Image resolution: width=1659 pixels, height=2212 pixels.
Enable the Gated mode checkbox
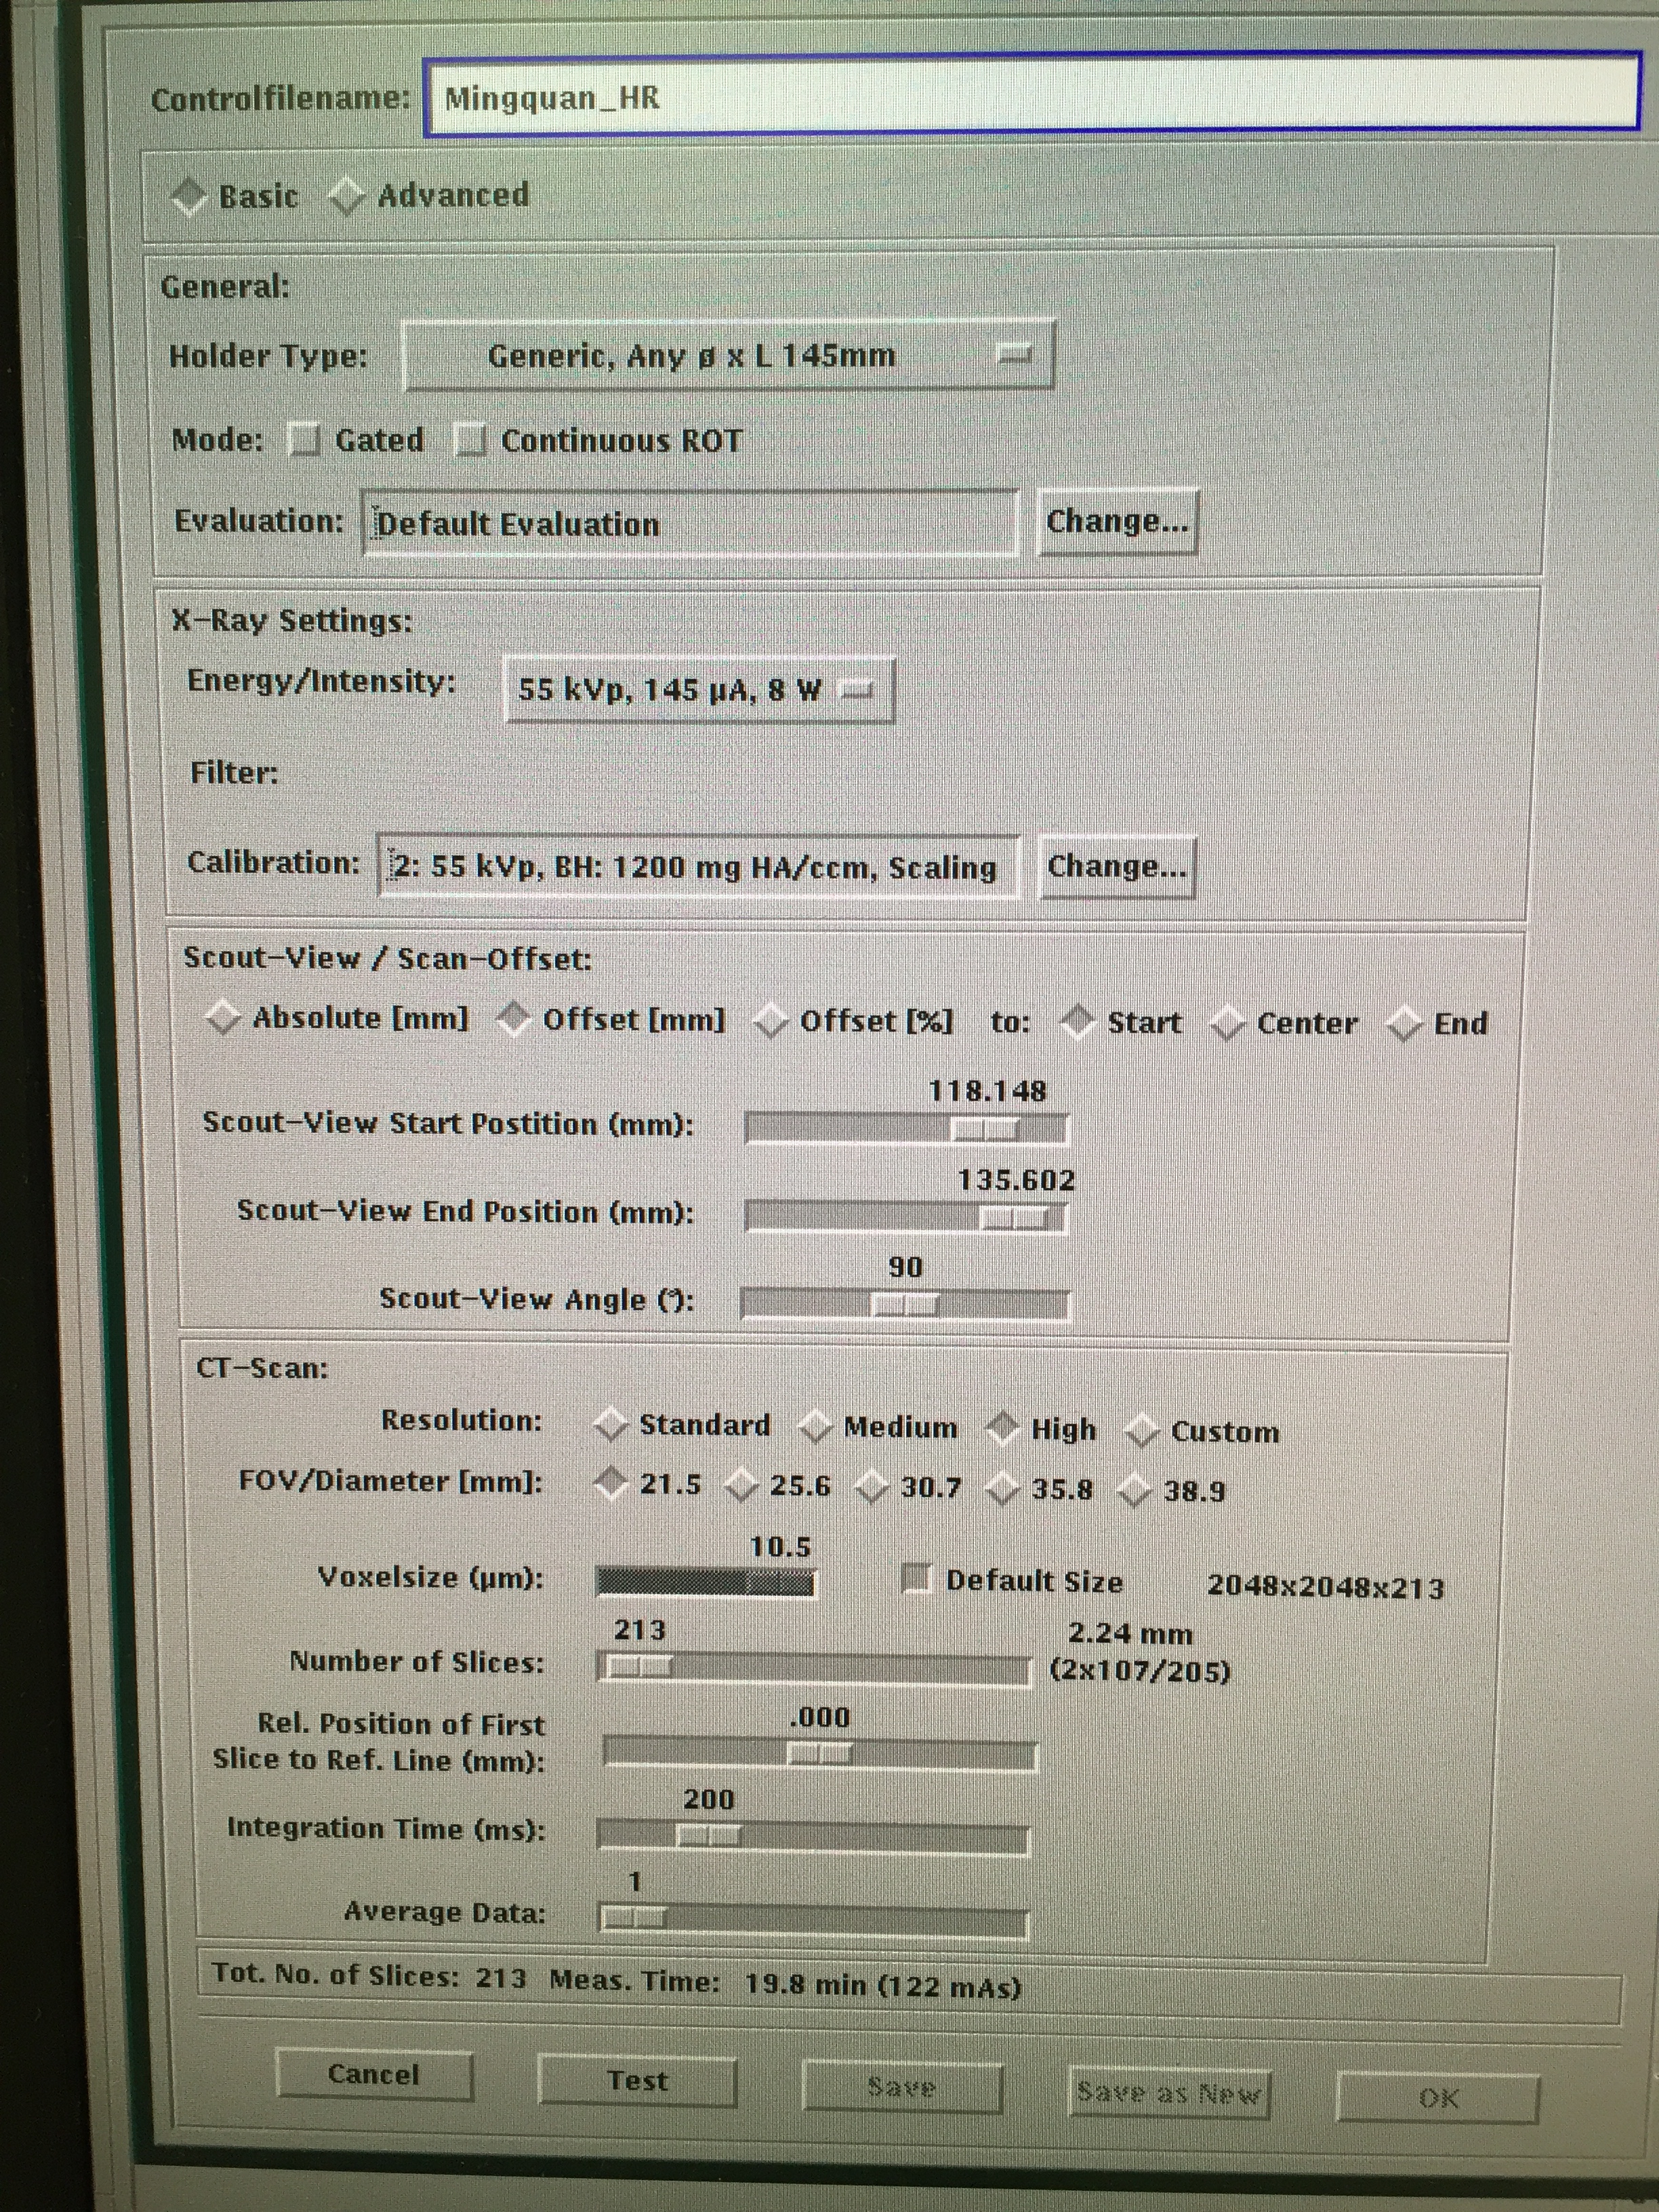click(x=303, y=440)
